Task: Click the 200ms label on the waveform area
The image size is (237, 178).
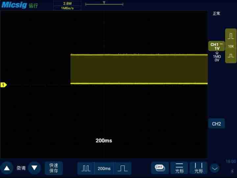Action: pyautogui.click(x=104, y=141)
